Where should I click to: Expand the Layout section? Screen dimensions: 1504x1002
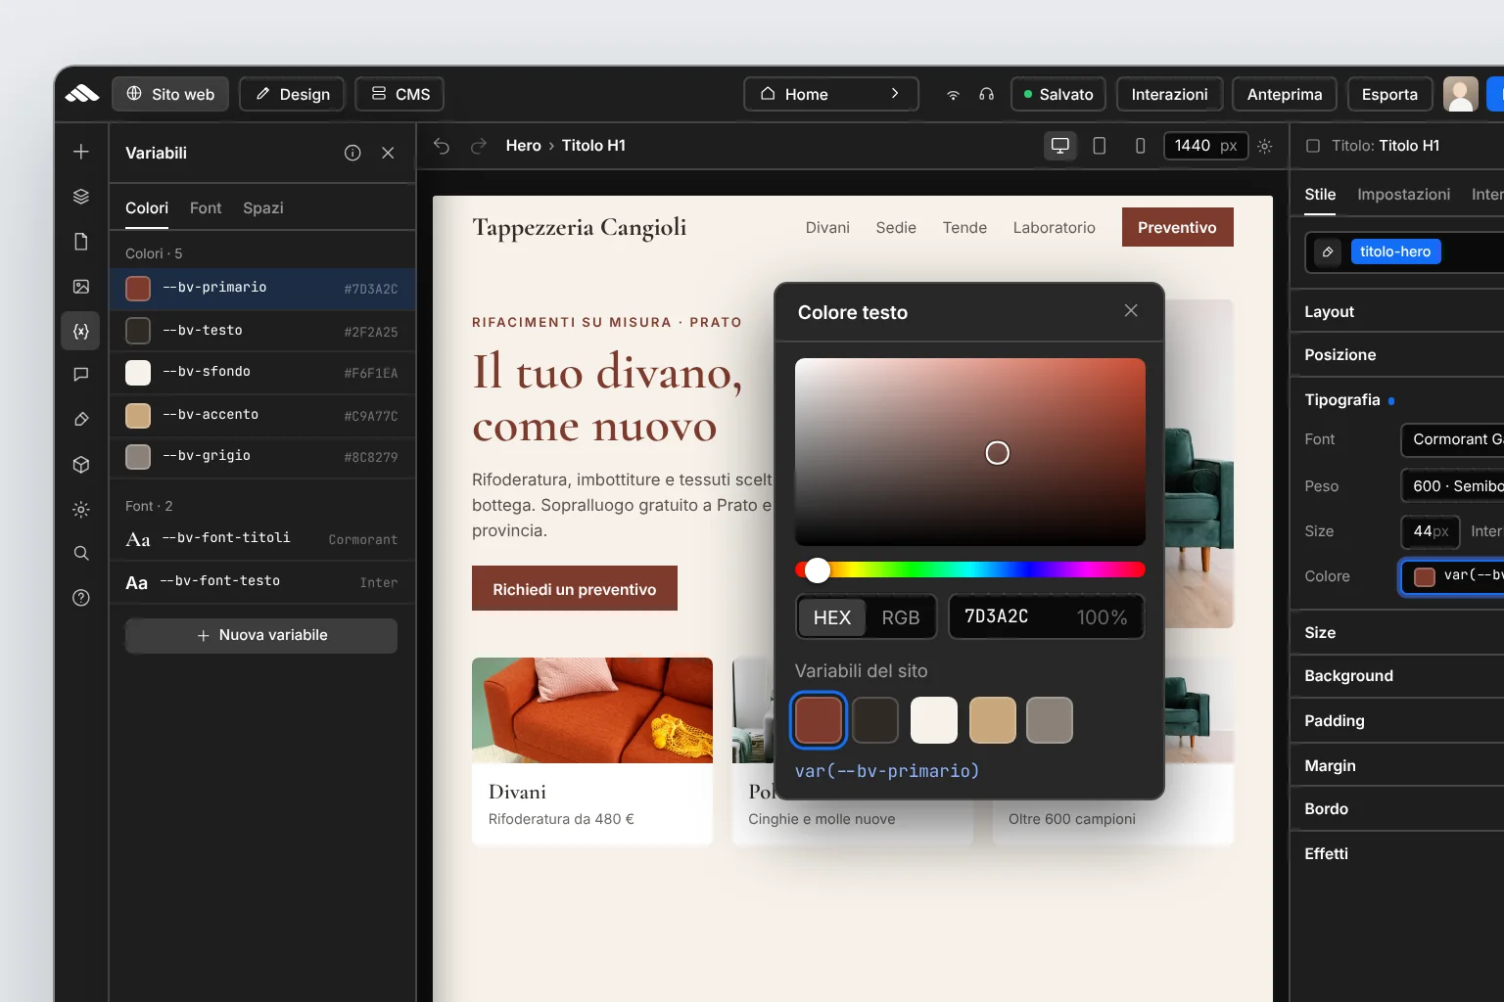[x=1397, y=311]
